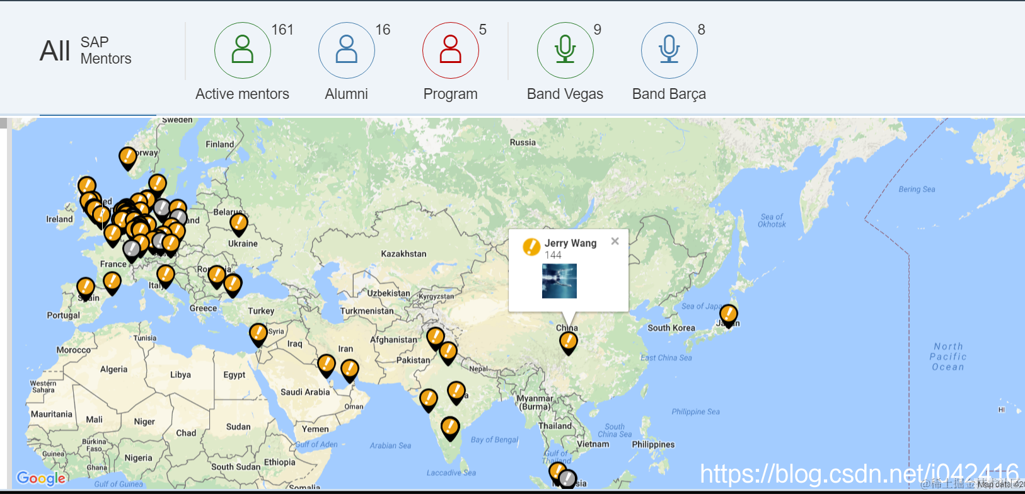Open the Band Barça label
The width and height of the screenshot is (1025, 494).
tap(669, 94)
